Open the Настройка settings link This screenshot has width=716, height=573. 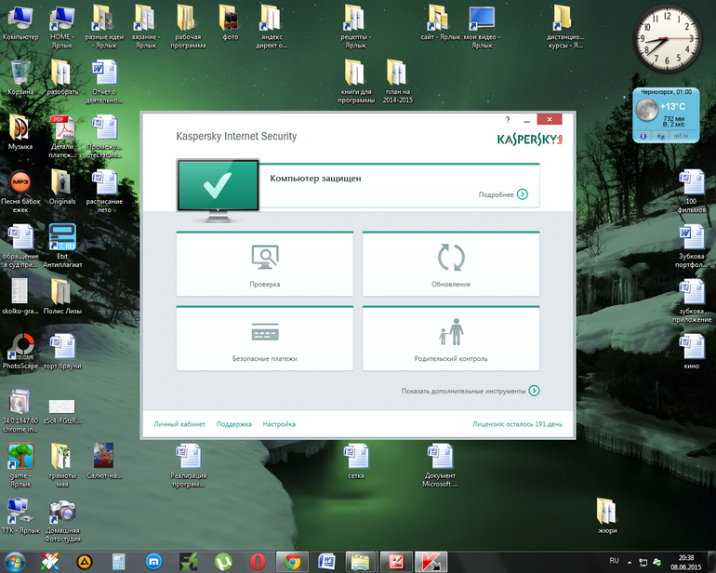pos(279,424)
